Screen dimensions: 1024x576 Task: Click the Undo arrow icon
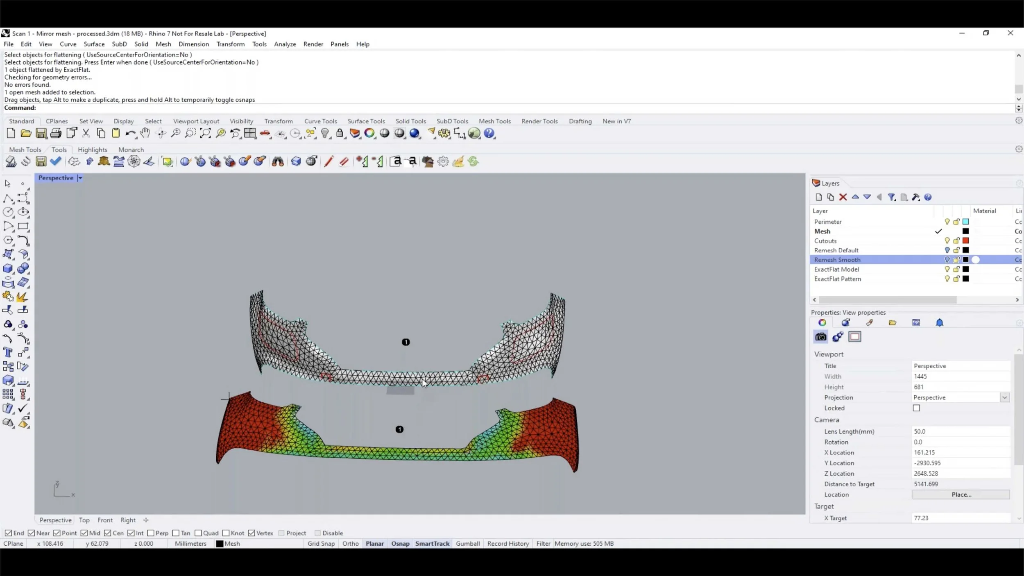tap(130, 134)
